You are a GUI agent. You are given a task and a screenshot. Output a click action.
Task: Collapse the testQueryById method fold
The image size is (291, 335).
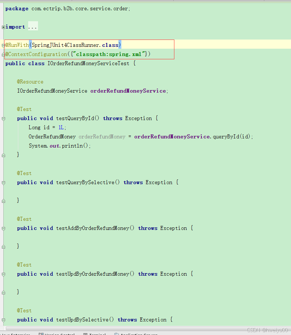click(x=3, y=119)
